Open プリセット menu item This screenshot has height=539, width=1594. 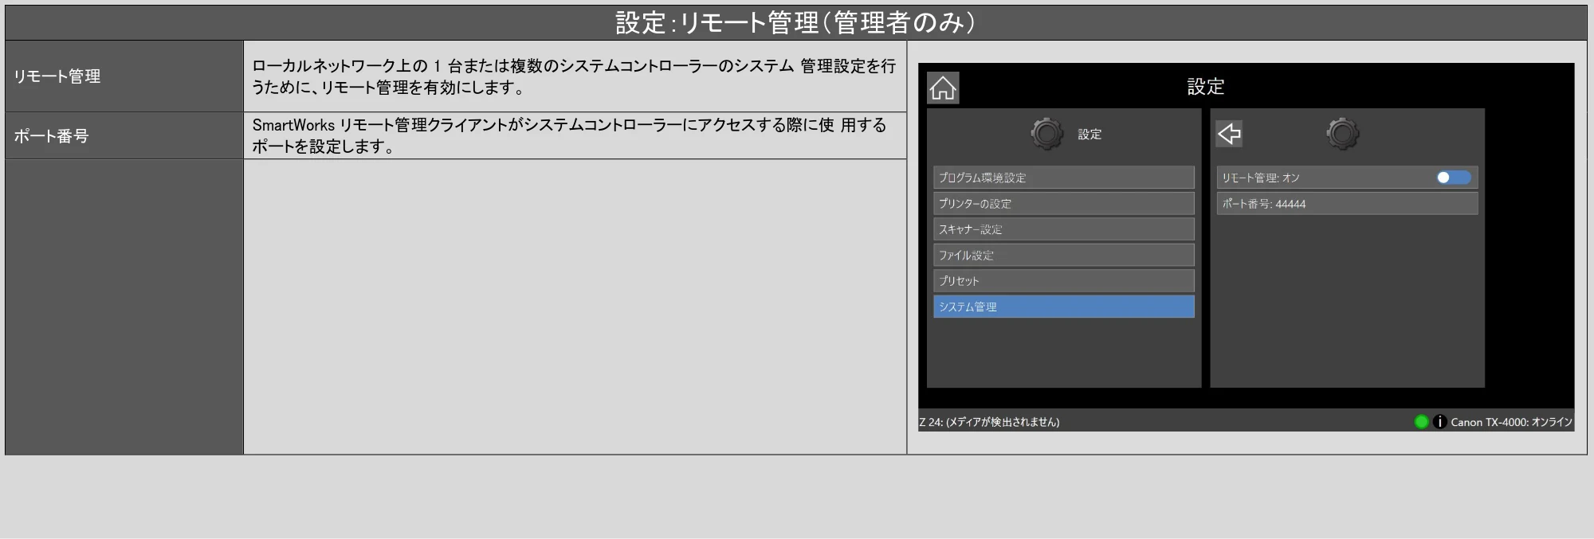pyautogui.click(x=1064, y=281)
